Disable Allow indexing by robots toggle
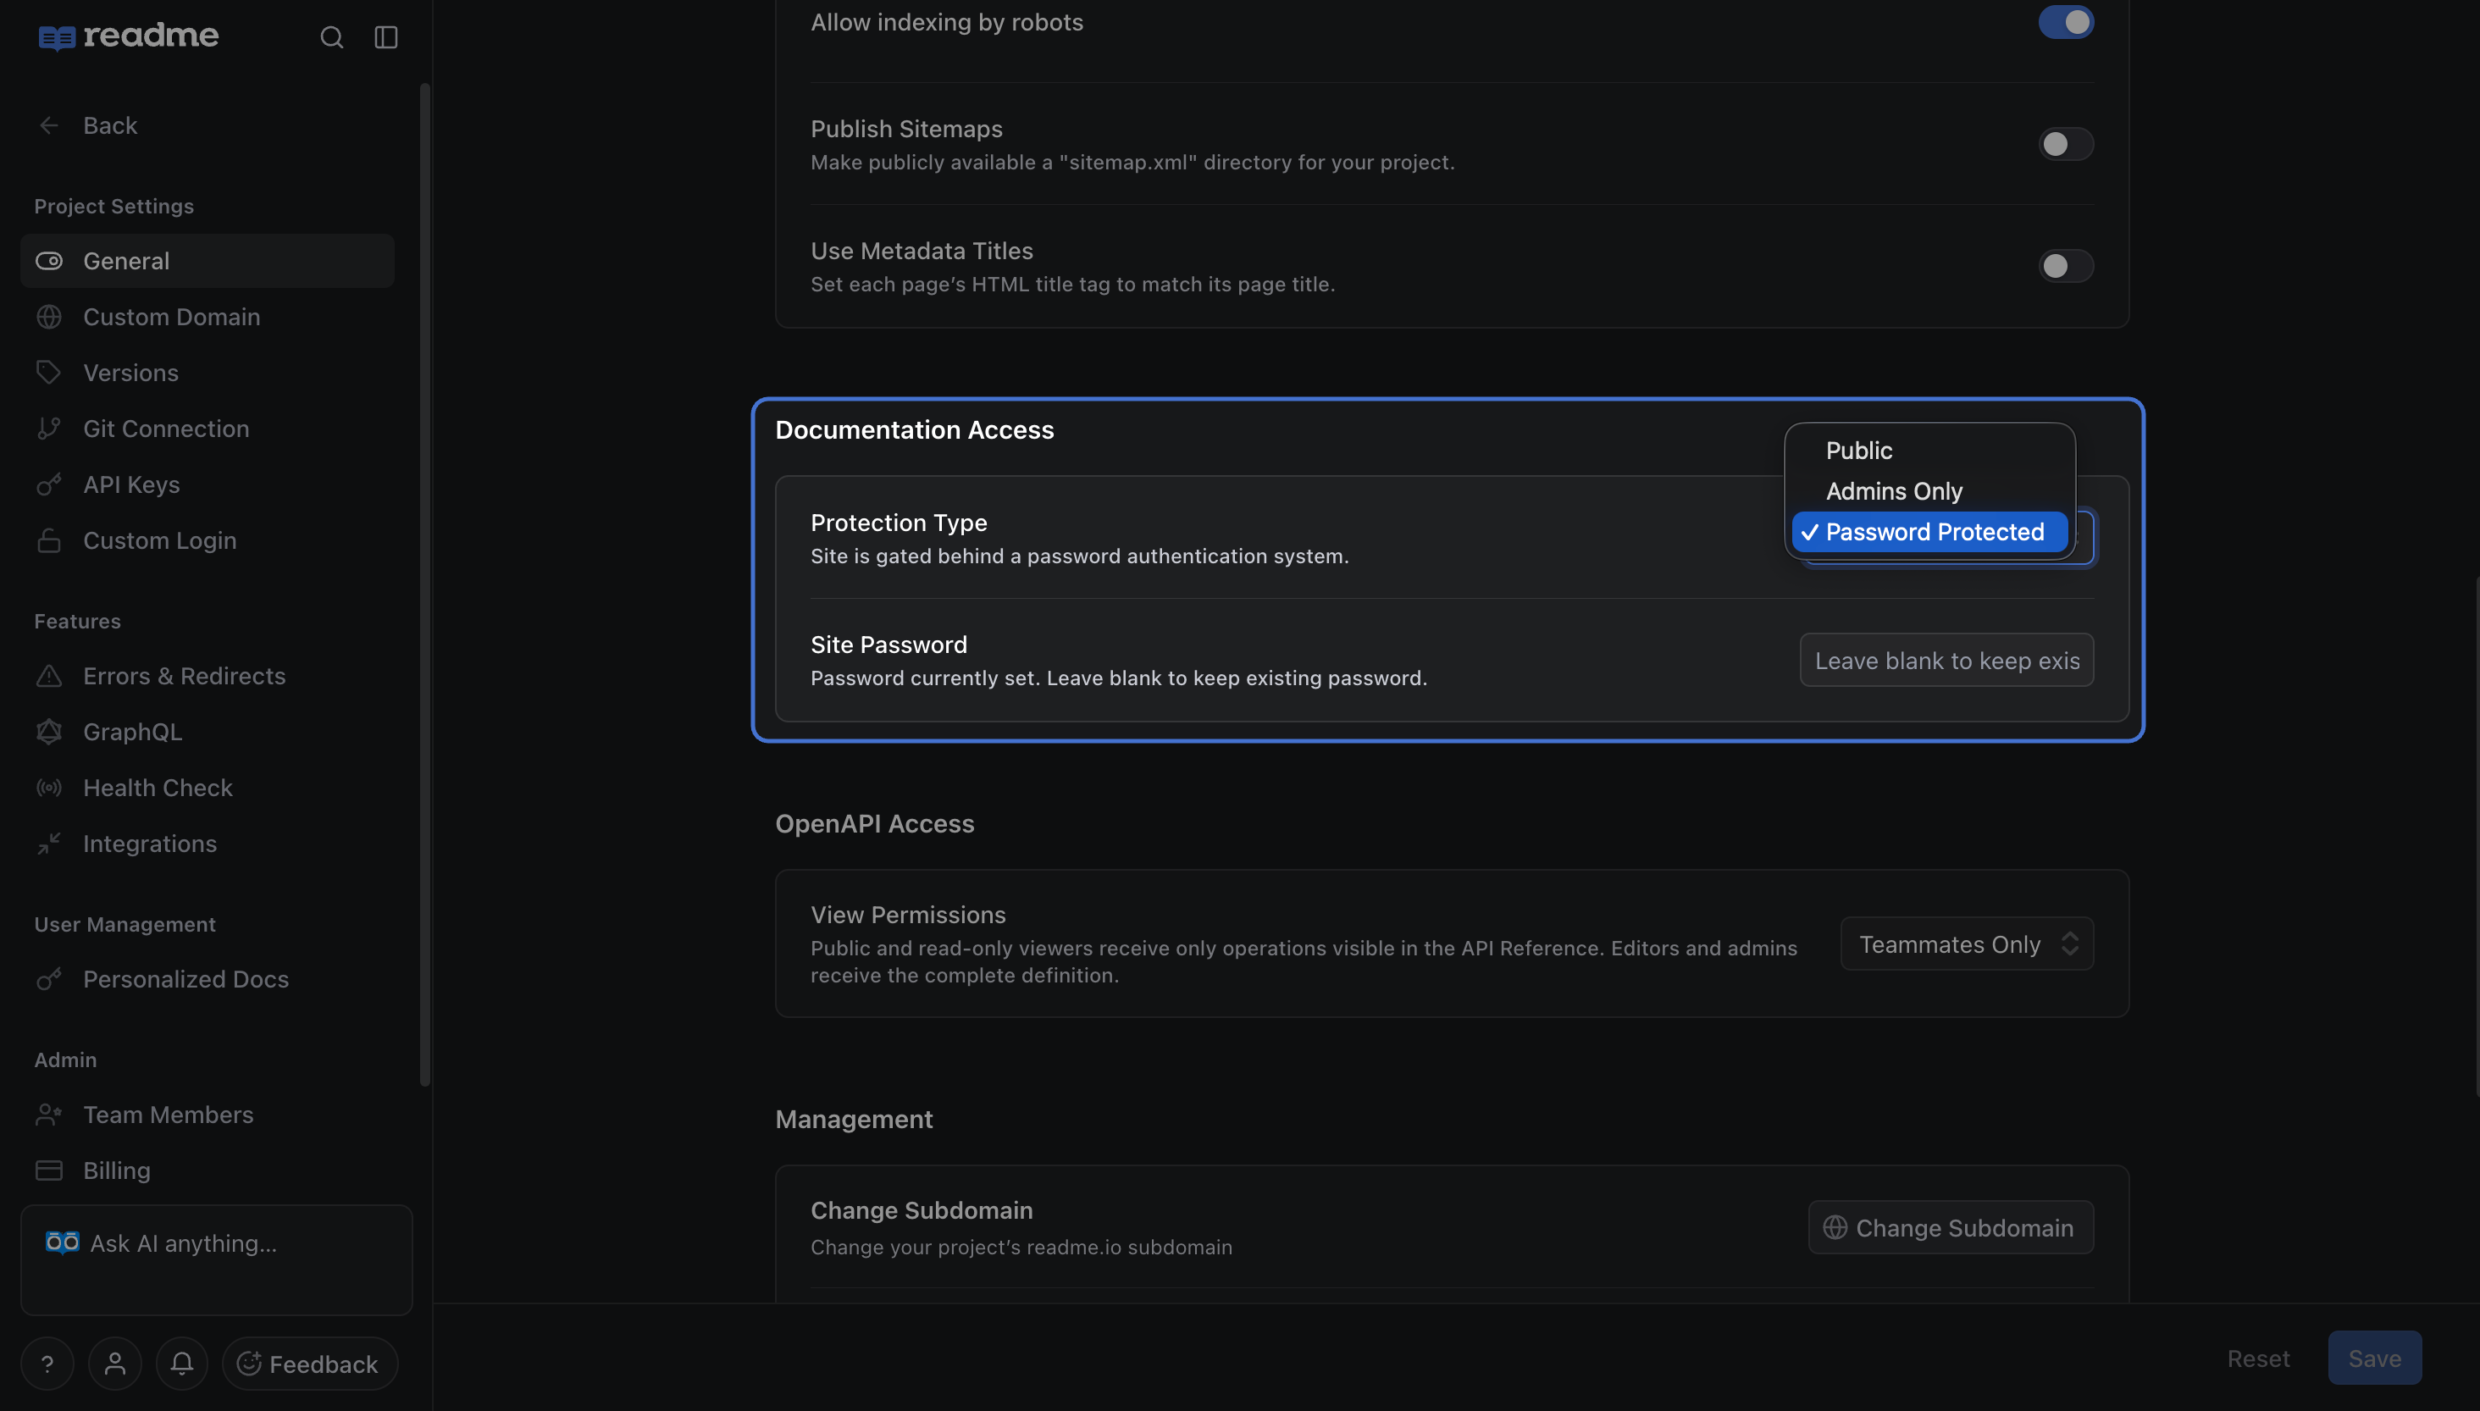This screenshot has height=1411, width=2480. pos(2065,22)
